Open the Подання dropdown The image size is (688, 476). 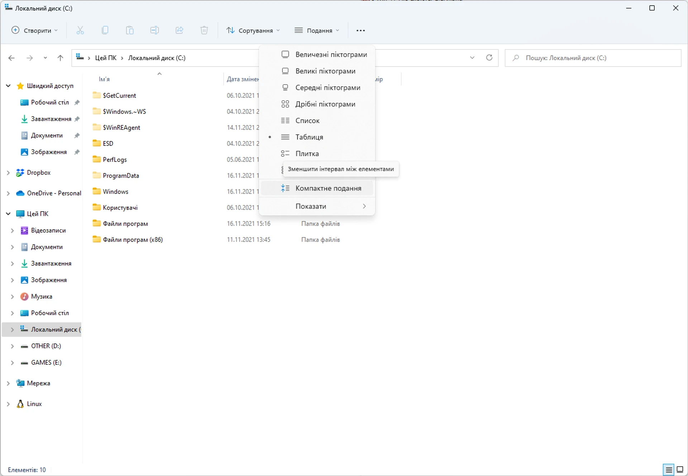coord(317,30)
